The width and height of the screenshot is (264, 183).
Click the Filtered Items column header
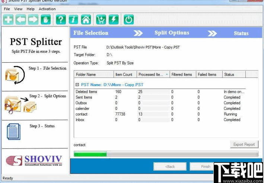point(183,75)
